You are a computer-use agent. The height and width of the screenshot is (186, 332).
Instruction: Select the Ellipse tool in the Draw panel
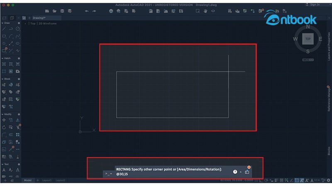point(18,43)
